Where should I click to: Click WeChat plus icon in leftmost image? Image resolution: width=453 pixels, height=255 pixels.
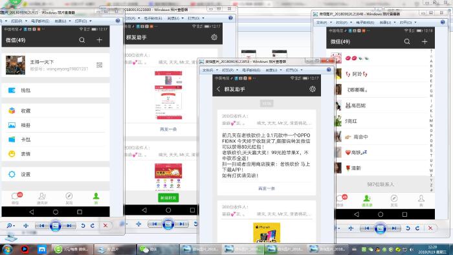[x=100, y=40]
